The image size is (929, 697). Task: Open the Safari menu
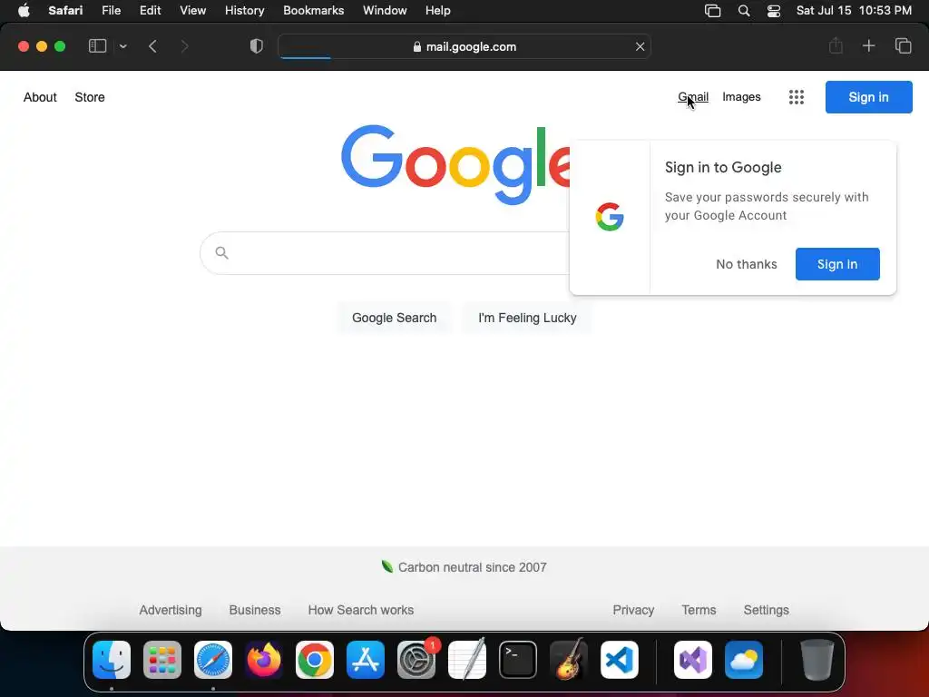coord(65,10)
